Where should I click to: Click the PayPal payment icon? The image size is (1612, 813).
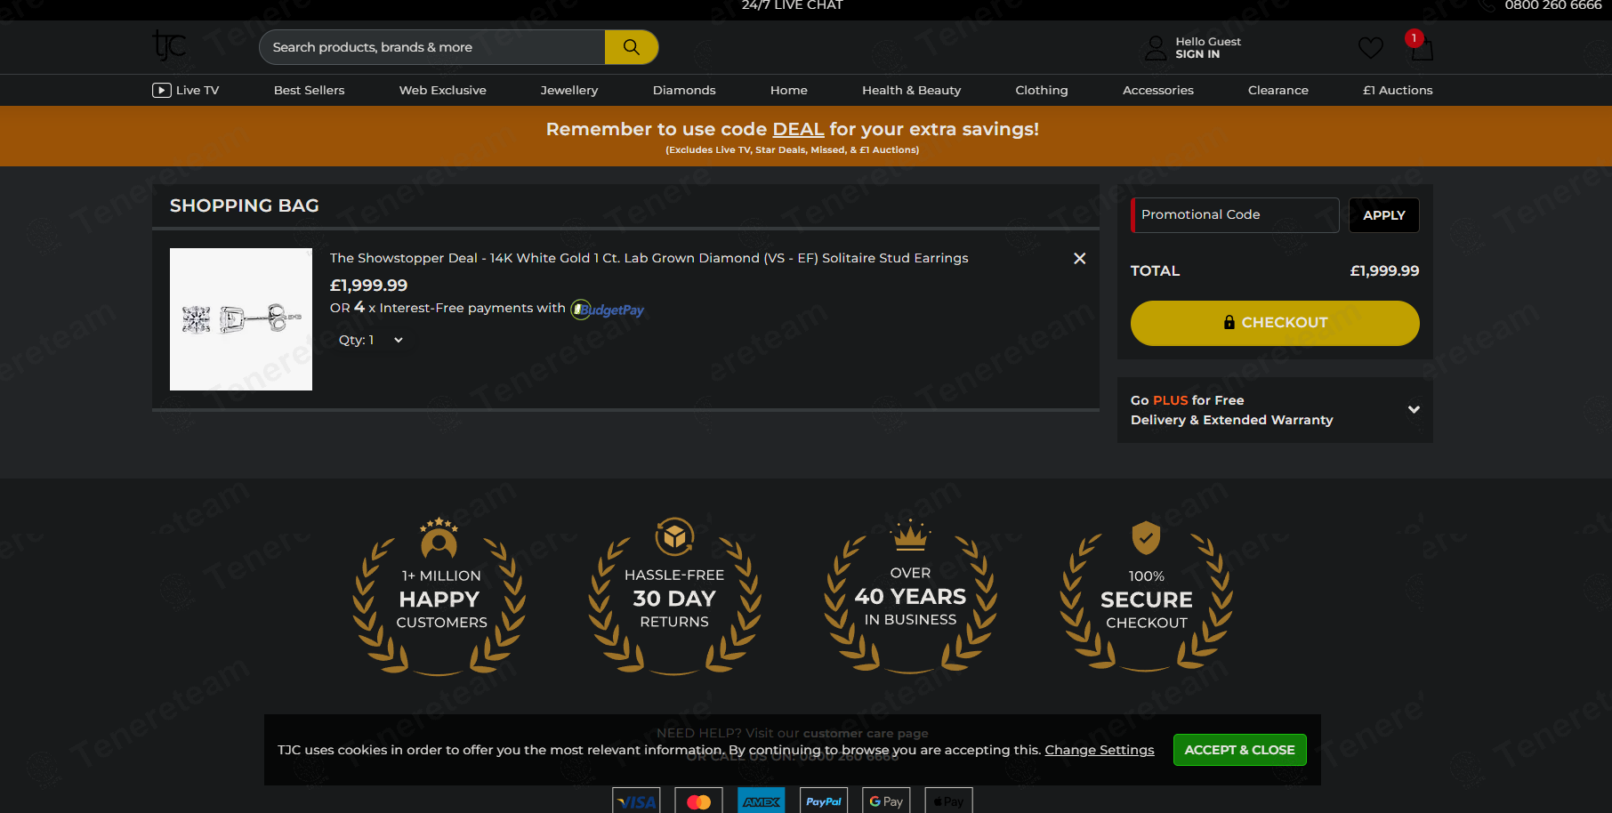(x=824, y=801)
